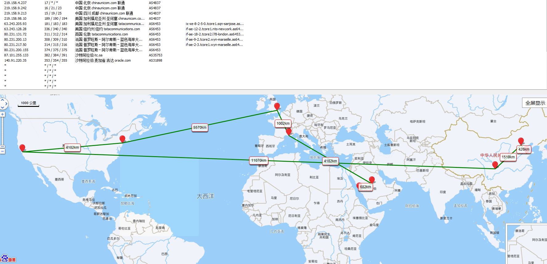Image resolution: width=547 pixels, height=264 pixels.
Task: Click the if-ae-2-3 wyn-marseille hostname cell
Action: (x=214, y=45)
